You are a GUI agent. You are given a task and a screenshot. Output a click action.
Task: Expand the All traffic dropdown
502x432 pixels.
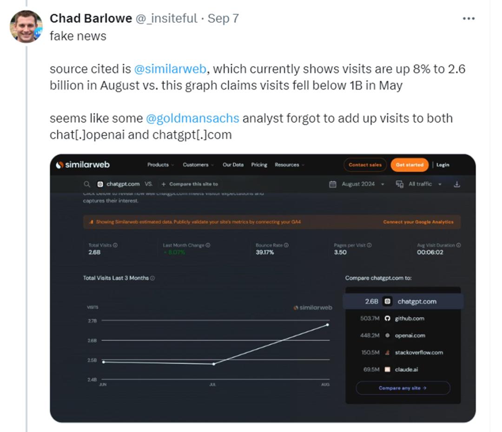pyautogui.click(x=424, y=184)
